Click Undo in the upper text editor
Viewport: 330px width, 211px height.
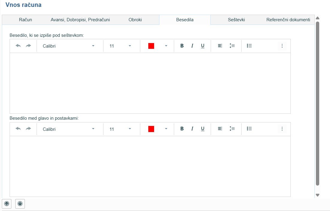pyautogui.click(x=18, y=46)
